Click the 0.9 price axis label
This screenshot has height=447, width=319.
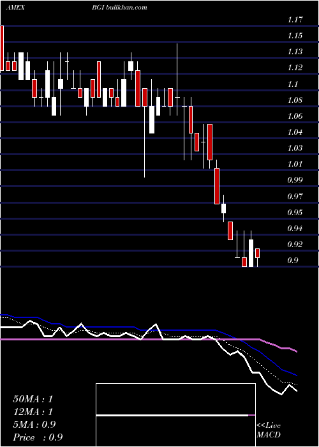(293, 261)
